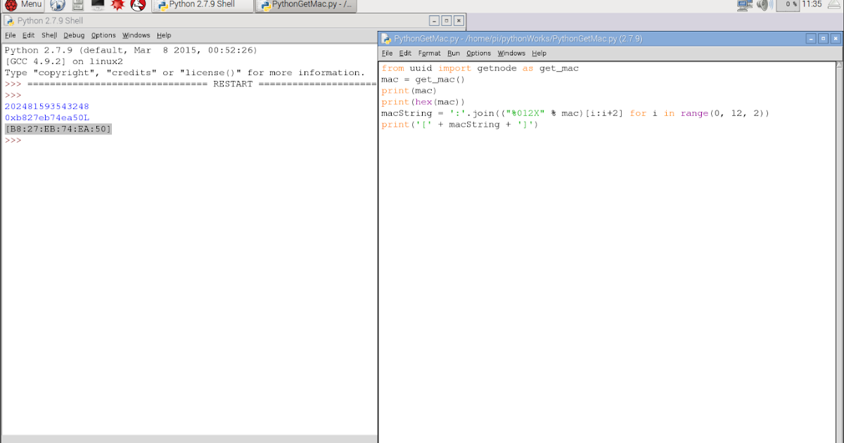Click the print('[' + macString line
This screenshot has height=443, width=844.
click(460, 124)
